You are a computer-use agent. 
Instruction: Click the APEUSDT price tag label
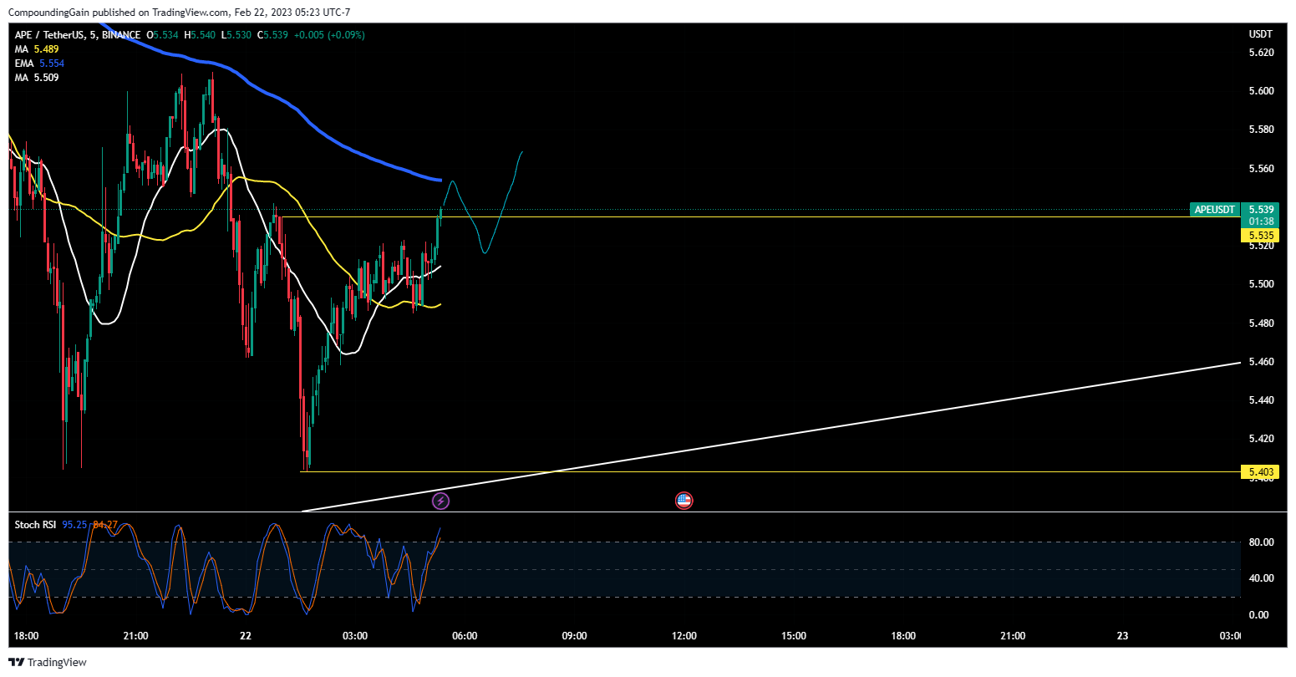point(1215,210)
